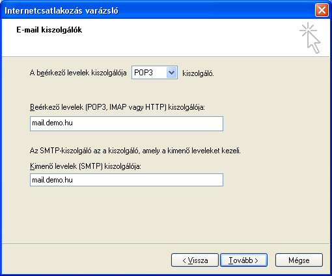Expand the POP3 server type dropdown arrow

171,73
